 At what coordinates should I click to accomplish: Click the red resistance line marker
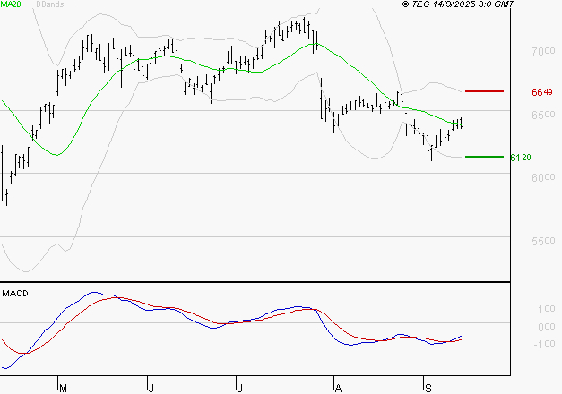click(485, 91)
